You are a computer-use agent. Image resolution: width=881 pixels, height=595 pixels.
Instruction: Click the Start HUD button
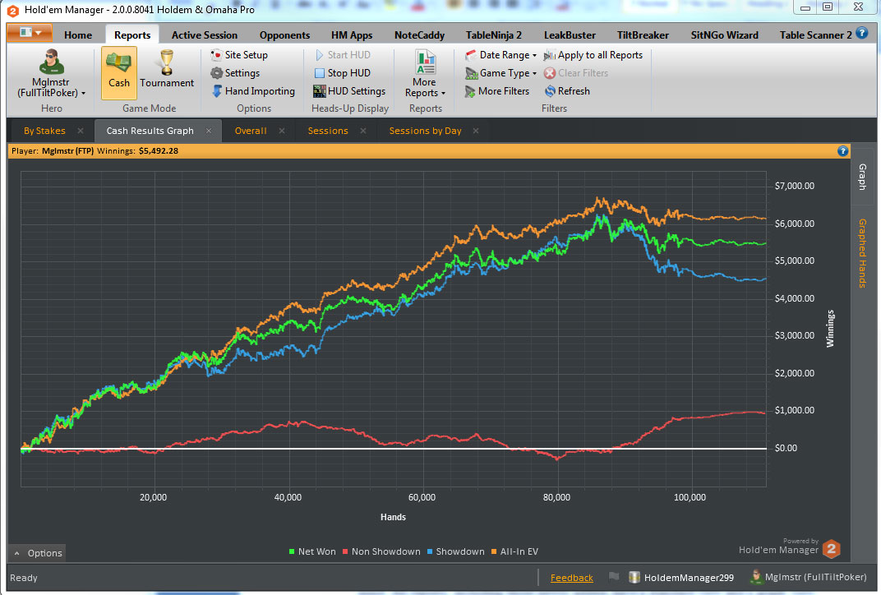tap(342, 55)
